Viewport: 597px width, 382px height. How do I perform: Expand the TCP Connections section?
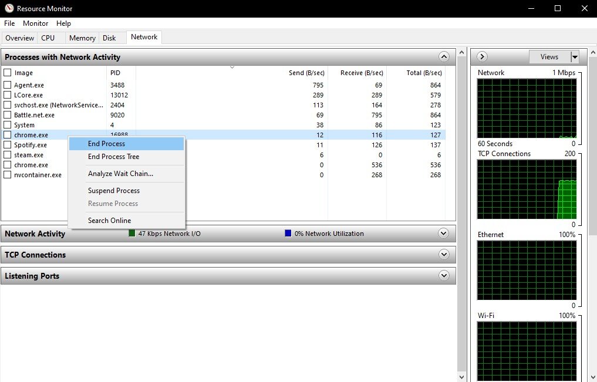pyautogui.click(x=444, y=255)
